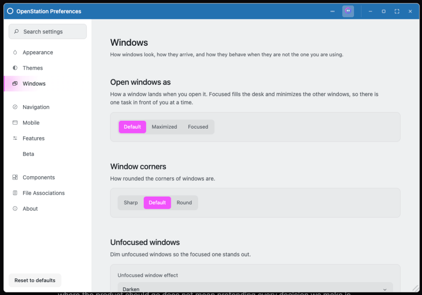
Task: Click the purple avatar face icon
Action: click(x=348, y=11)
